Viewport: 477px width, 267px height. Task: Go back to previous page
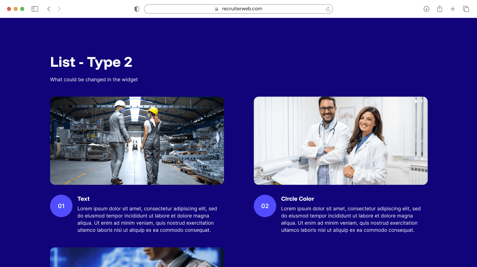pos(49,9)
